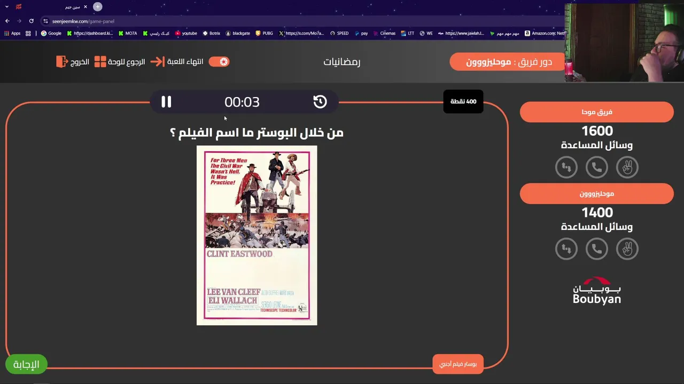Go back with the browser back arrow
Screen dimensions: 684x384
tap(7, 21)
